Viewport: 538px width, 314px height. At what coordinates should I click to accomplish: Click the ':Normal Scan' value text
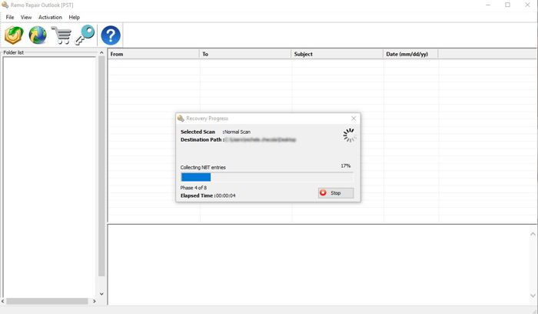click(237, 132)
